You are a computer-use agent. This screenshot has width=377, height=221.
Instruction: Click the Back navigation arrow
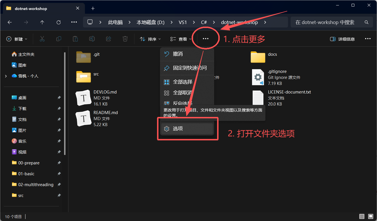(x=10, y=22)
